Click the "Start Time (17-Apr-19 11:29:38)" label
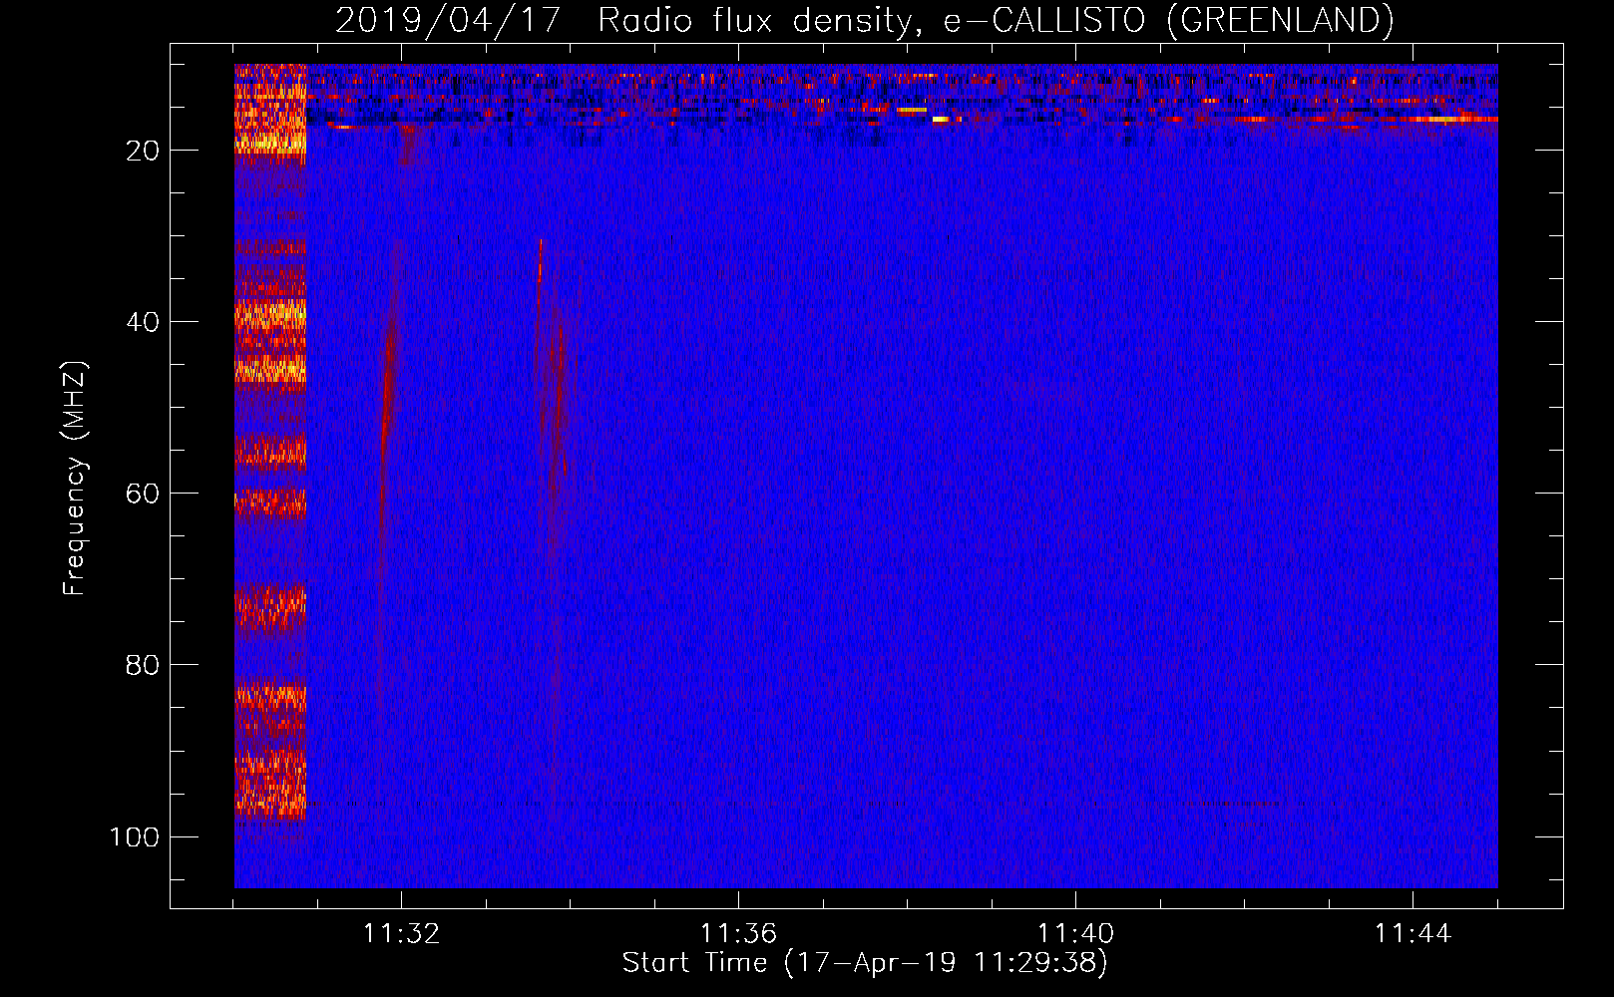This screenshot has width=1614, height=997. coord(865,962)
